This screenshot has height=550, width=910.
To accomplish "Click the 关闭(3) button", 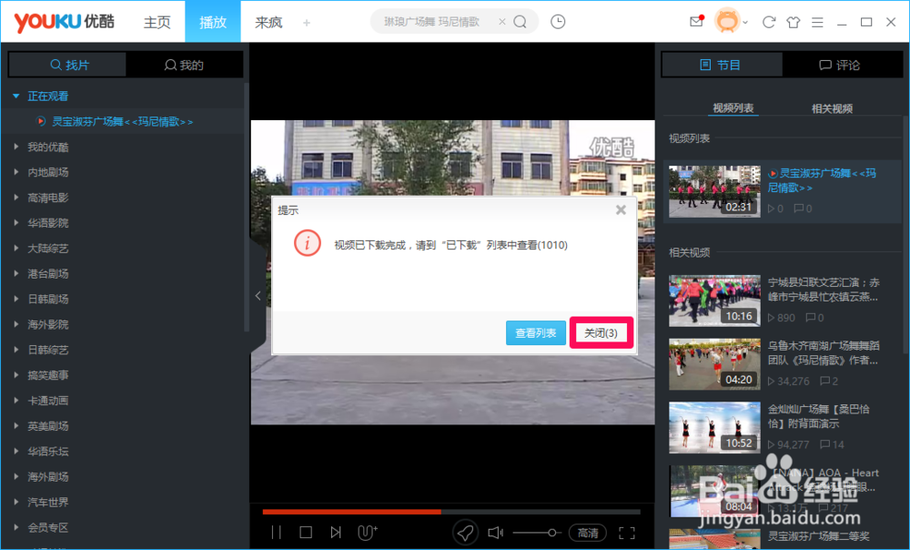I will click(x=601, y=332).
